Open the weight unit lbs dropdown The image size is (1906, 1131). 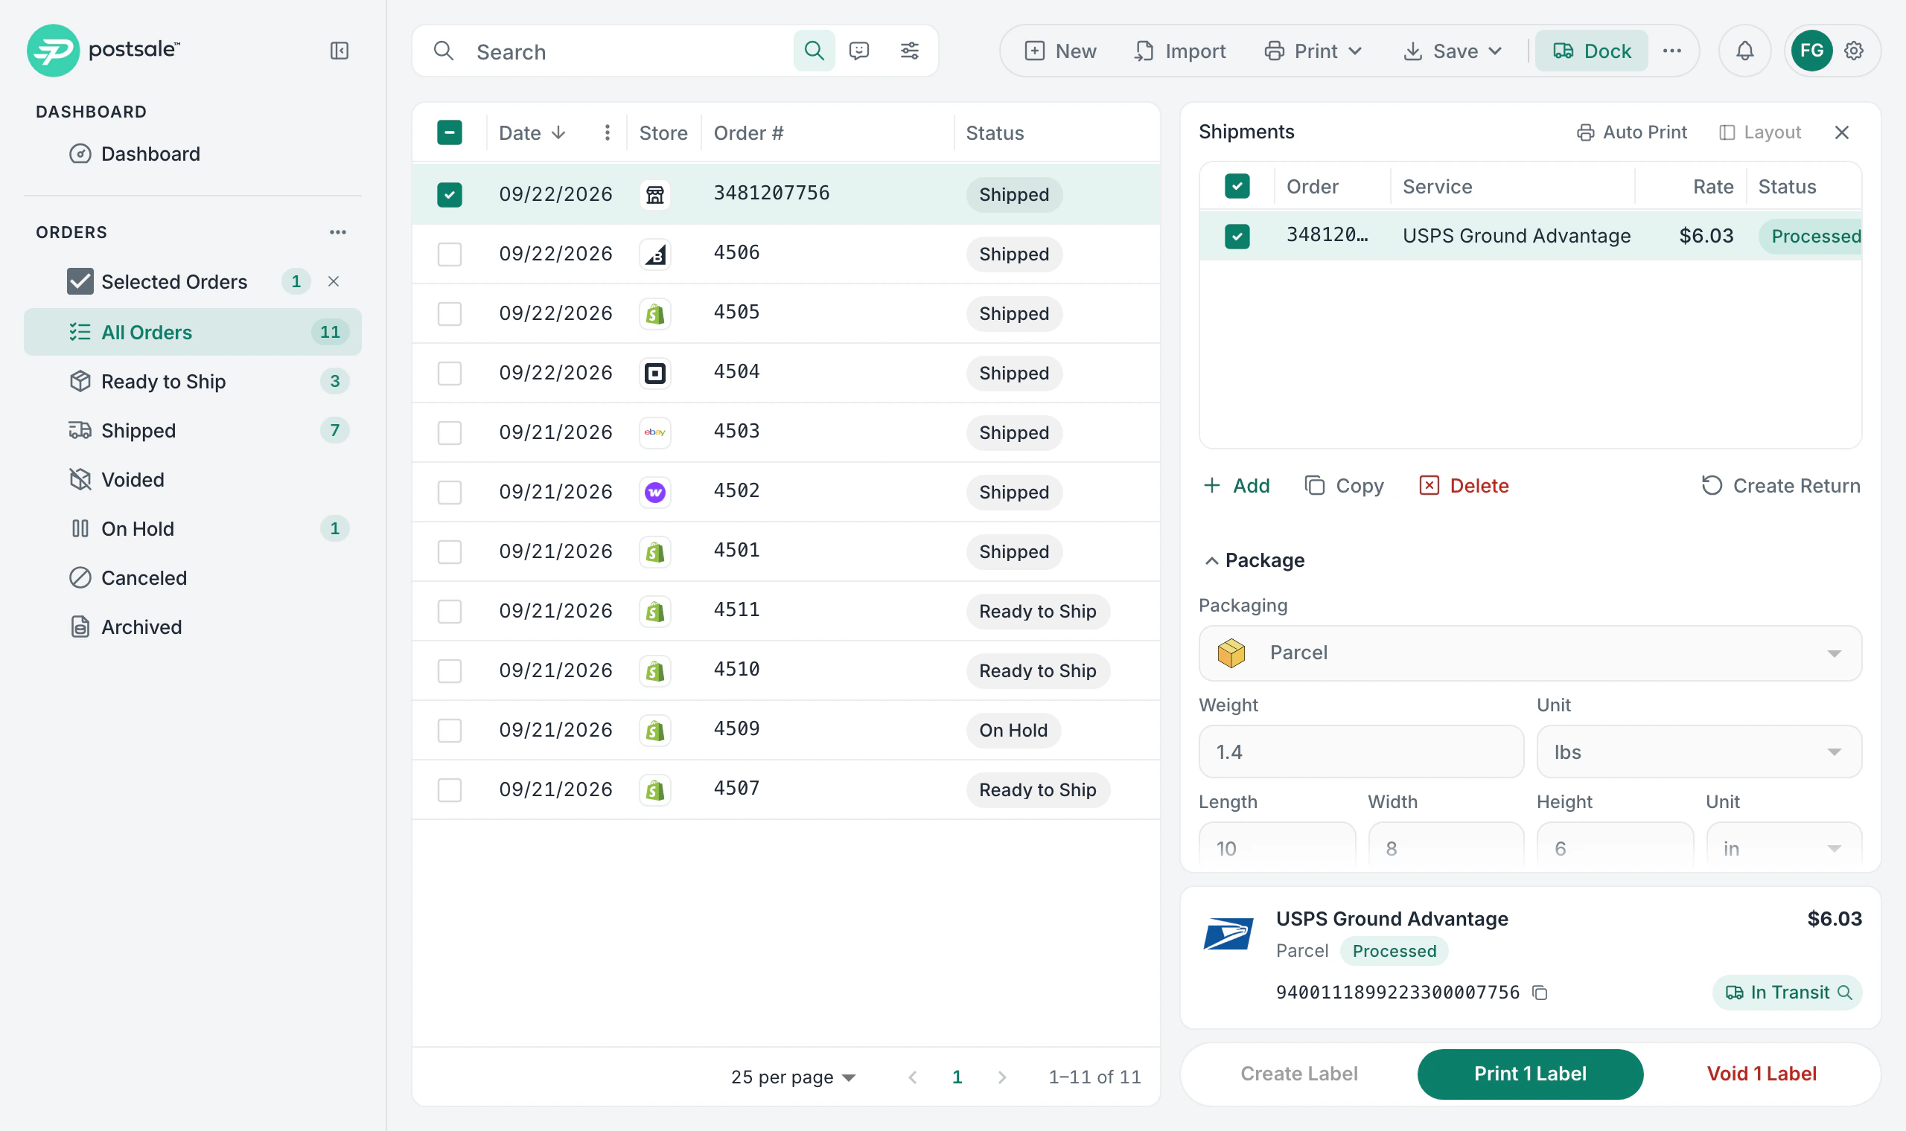click(x=1698, y=752)
